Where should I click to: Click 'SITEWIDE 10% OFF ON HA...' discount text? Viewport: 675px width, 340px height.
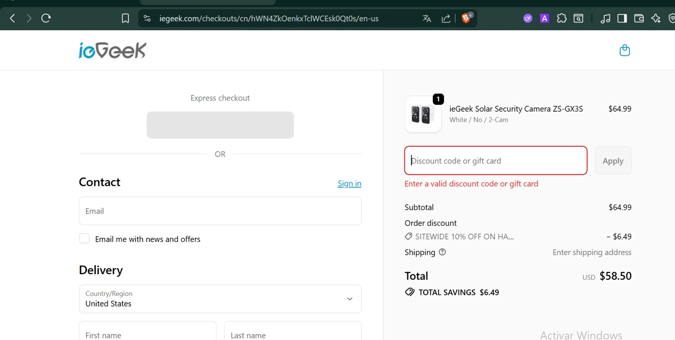click(464, 236)
